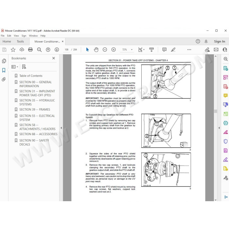Add a sticky note comment

165,50
